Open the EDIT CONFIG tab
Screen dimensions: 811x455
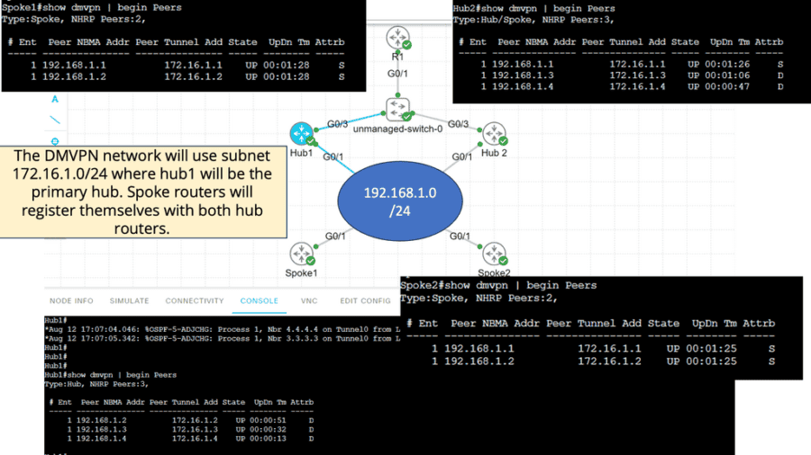(365, 300)
